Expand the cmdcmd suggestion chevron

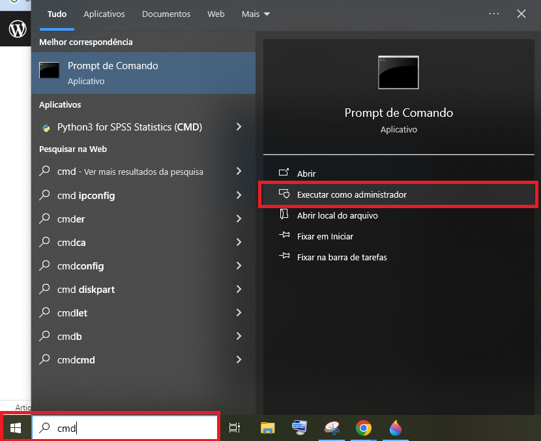pyautogui.click(x=239, y=359)
